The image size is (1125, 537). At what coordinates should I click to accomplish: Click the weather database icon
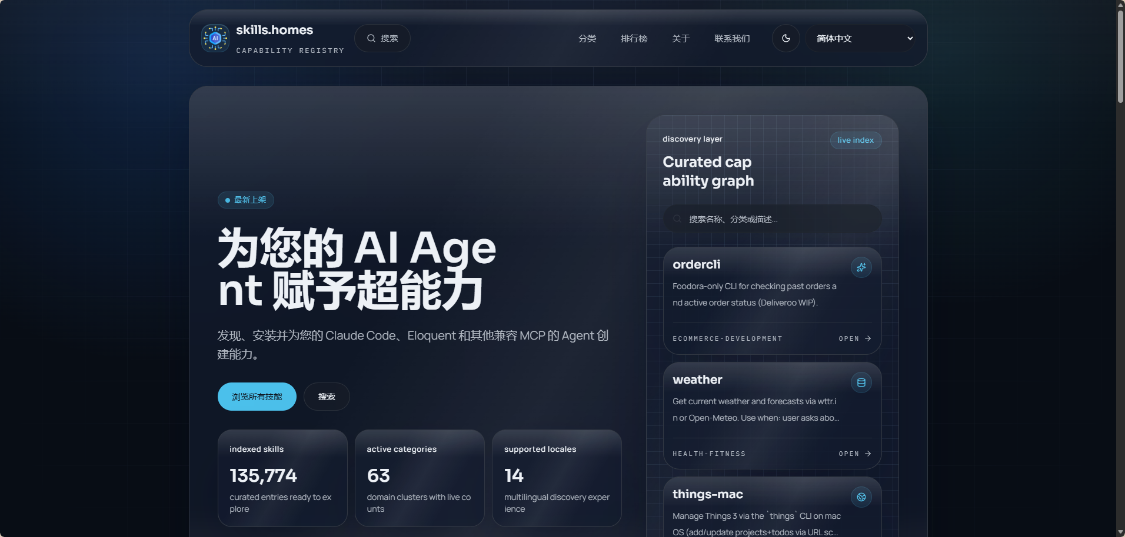point(861,382)
